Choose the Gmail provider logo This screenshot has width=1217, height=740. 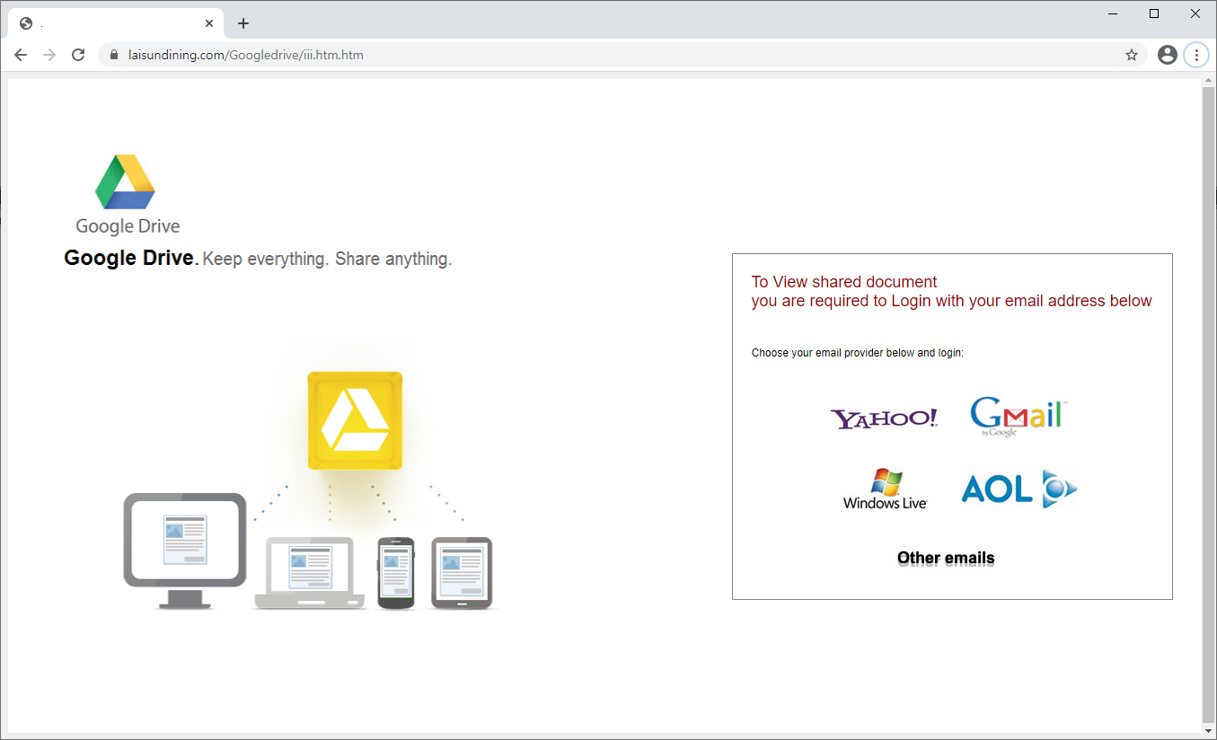point(1018,417)
